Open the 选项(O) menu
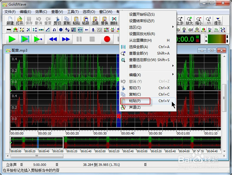 click(x=89, y=12)
